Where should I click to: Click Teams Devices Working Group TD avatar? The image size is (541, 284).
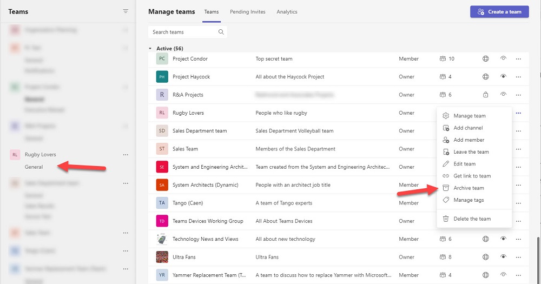pyautogui.click(x=162, y=221)
